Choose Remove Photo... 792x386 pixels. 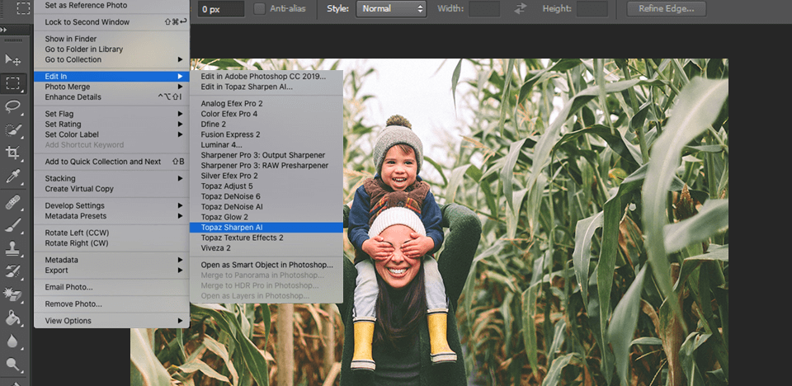click(x=111, y=304)
